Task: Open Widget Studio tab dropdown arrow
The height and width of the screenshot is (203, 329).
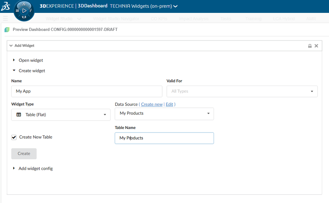Action: pyautogui.click(x=79, y=19)
